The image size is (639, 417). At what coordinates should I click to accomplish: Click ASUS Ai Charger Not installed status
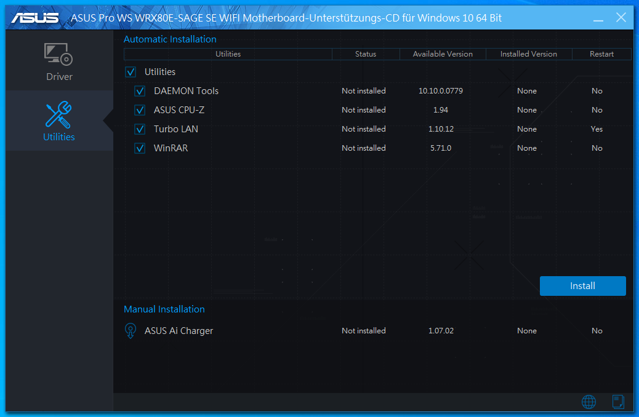coord(363,331)
